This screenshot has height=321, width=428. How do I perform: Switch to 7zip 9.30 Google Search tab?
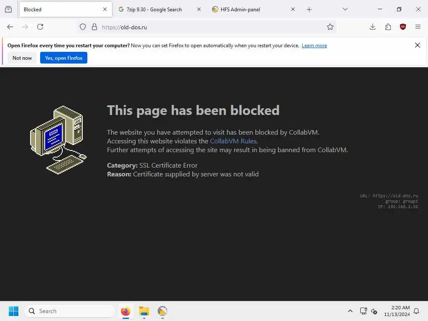159,9
